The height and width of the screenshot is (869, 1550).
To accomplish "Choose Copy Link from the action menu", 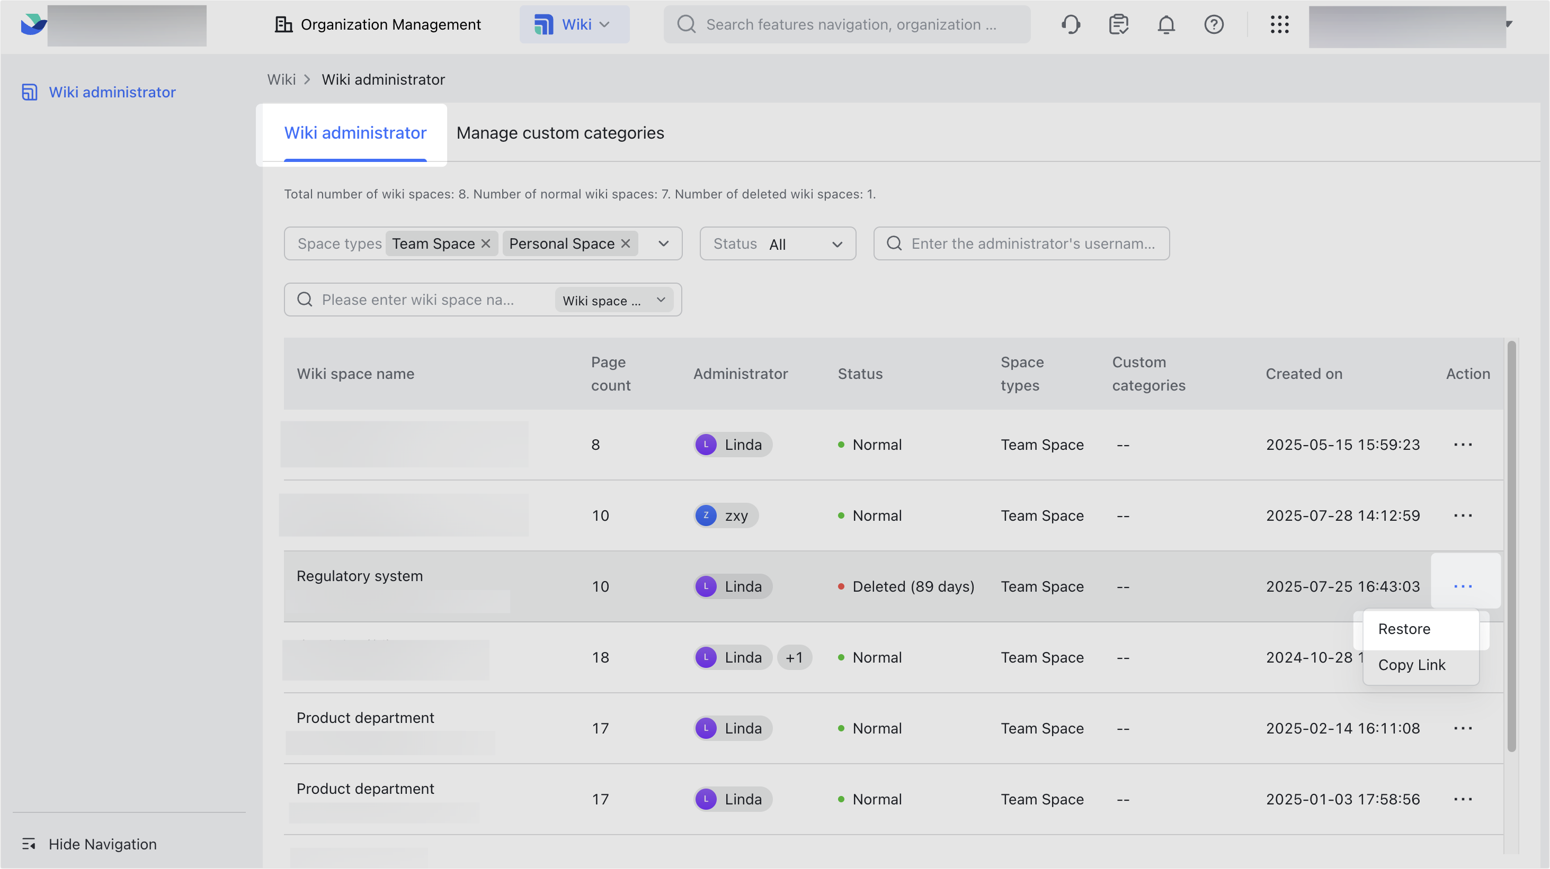I will (1421, 665).
